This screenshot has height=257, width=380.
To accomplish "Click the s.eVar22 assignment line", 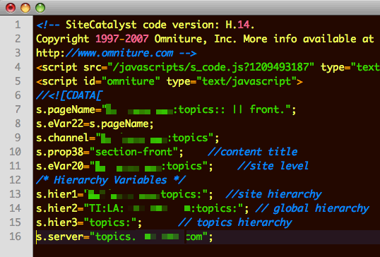I will (x=95, y=124).
